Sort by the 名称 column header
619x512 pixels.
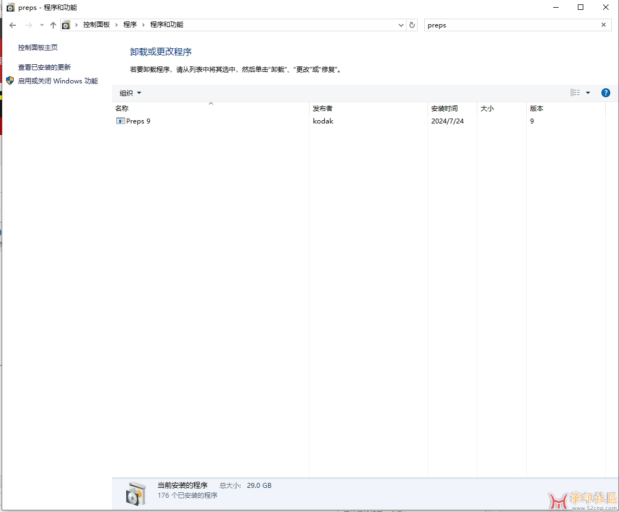point(210,108)
